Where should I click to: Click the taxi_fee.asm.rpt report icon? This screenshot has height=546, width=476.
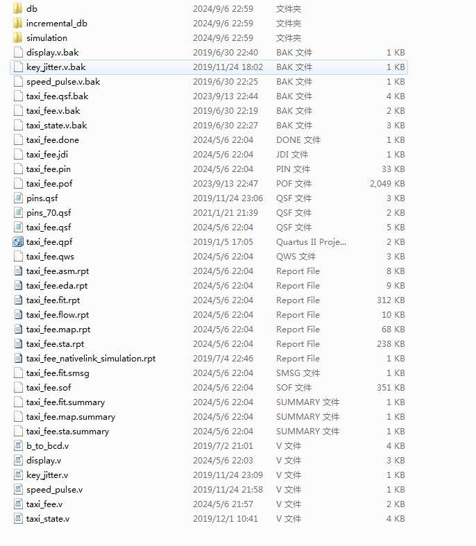click(x=18, y=271)
